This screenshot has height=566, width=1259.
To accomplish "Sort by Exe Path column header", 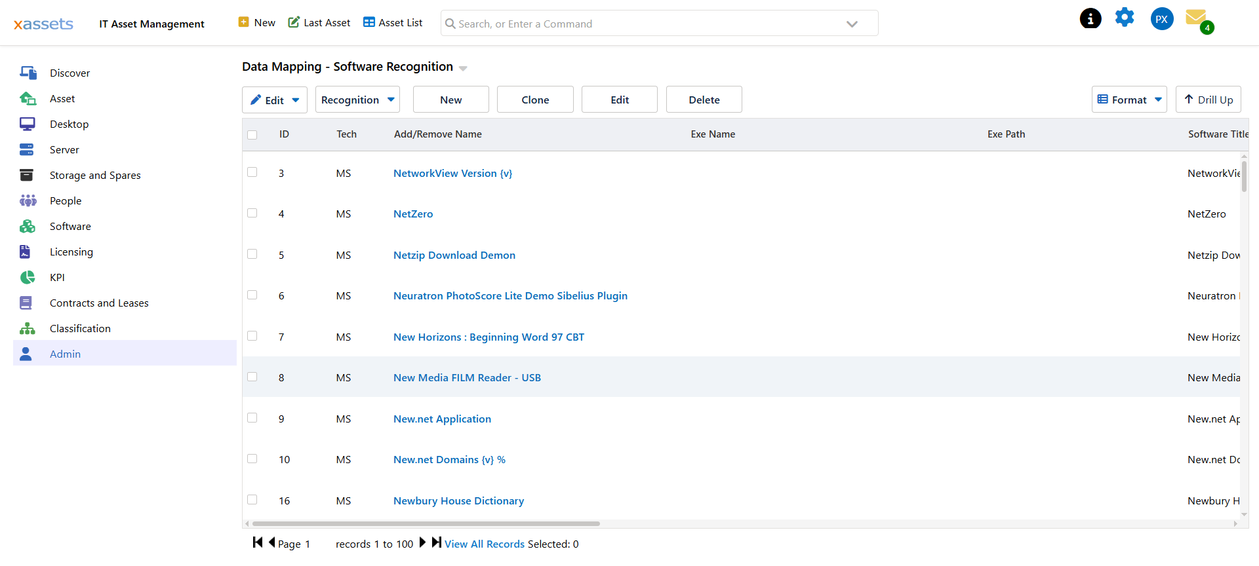I will [1006, 134].
